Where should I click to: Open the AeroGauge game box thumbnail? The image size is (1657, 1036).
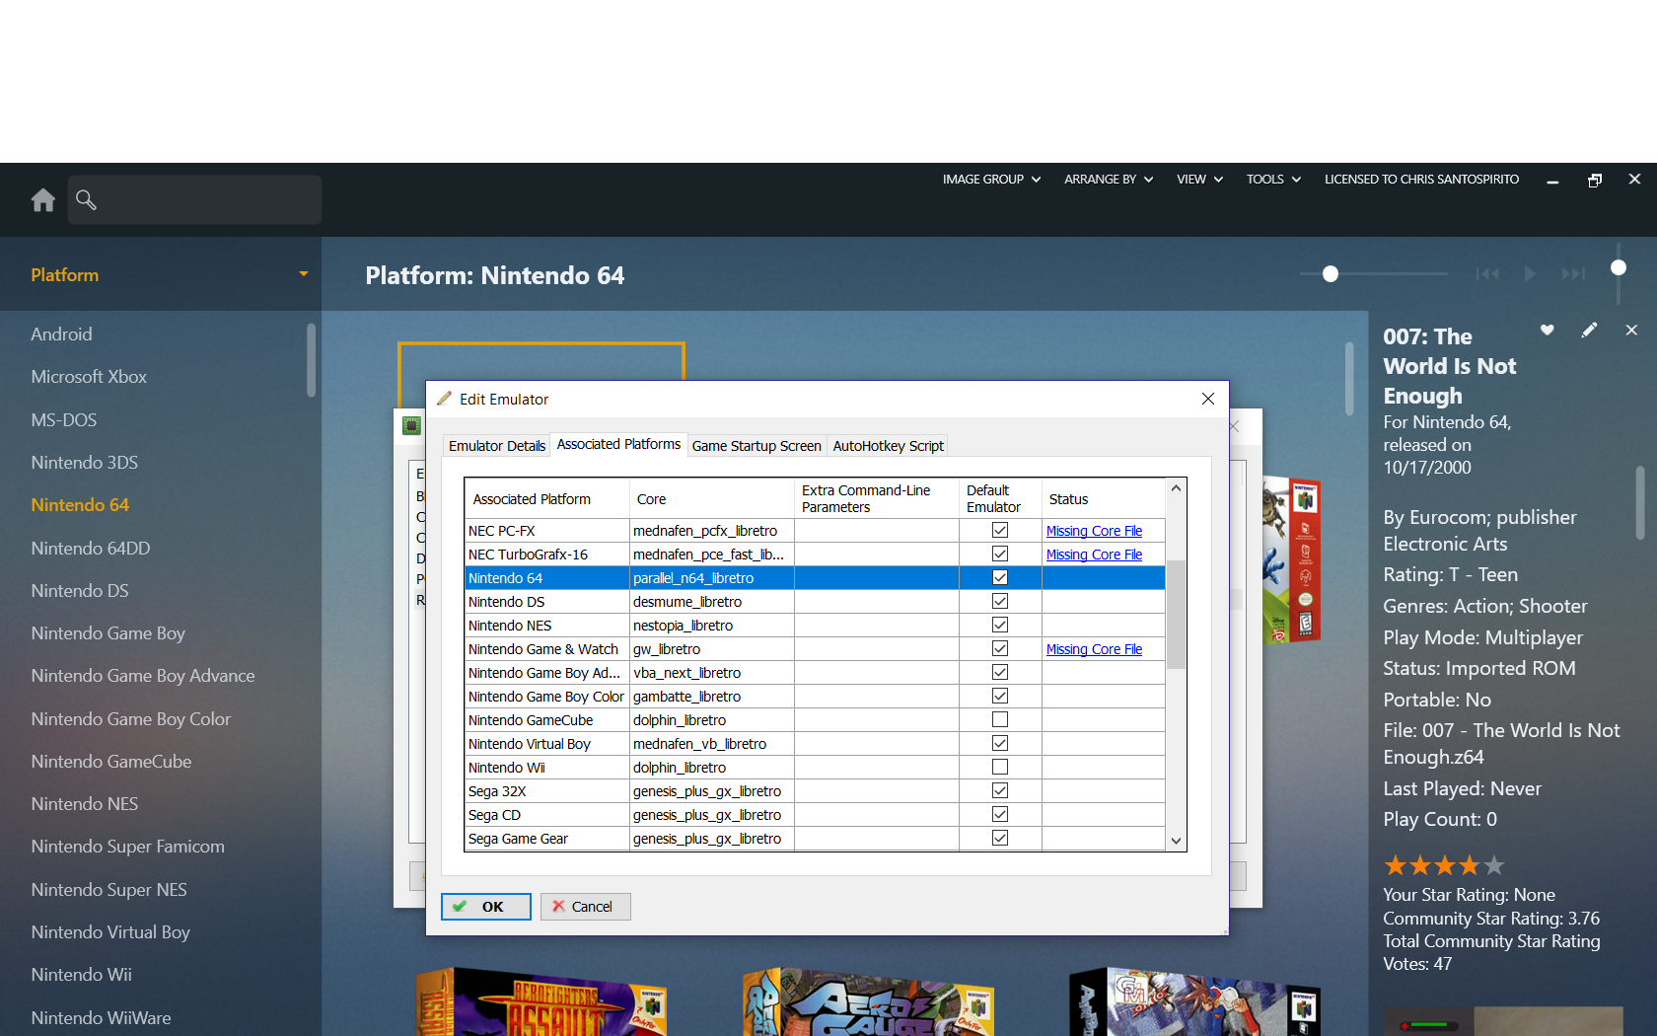click(869, 1001)
